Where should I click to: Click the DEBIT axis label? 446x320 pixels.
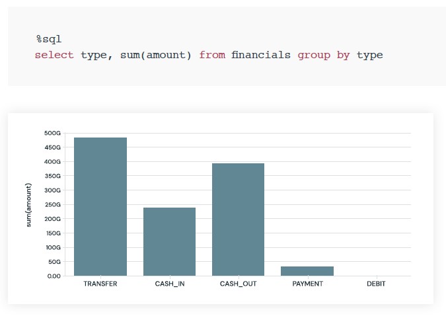tap(377, 284)
